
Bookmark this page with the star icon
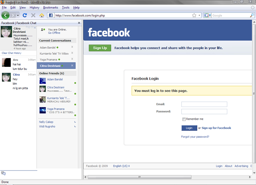point(194,15)
